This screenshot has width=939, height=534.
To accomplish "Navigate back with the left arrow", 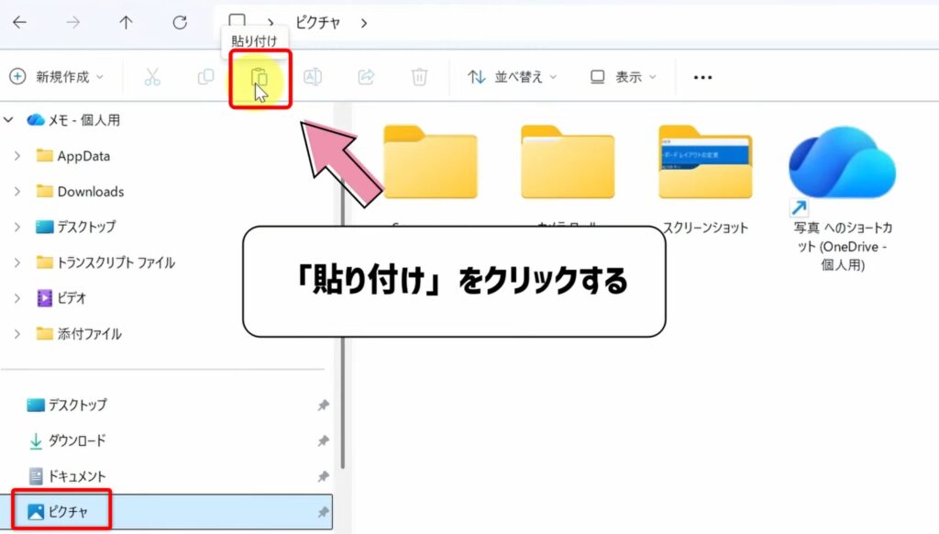I will [x=19, y=23].
